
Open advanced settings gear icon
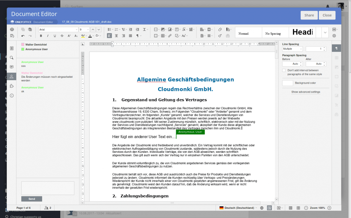coord(334,36)
